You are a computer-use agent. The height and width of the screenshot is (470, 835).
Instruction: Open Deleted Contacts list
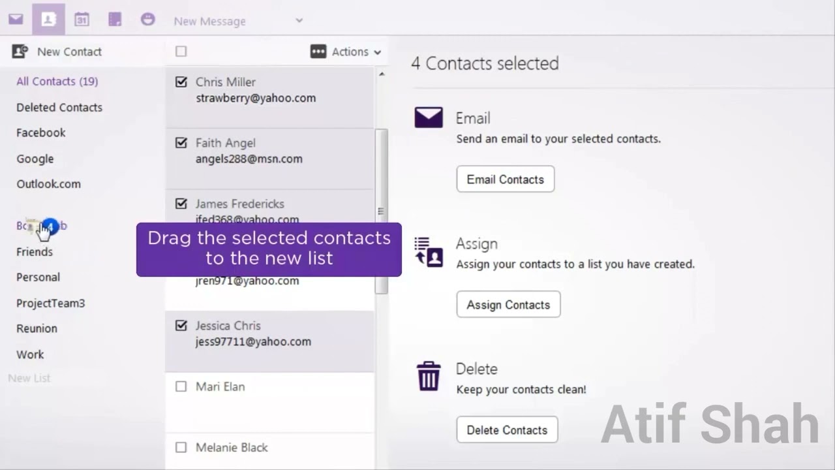pyautogui.click(x=59, y=107)
